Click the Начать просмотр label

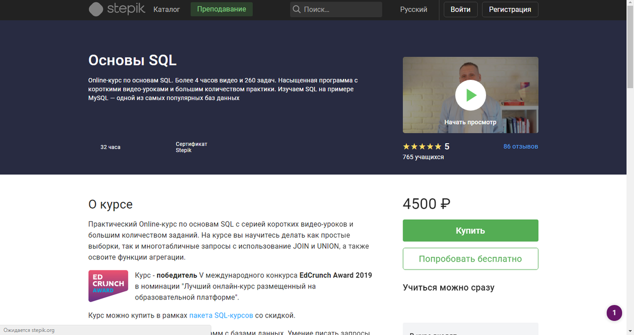click(470, 122)
